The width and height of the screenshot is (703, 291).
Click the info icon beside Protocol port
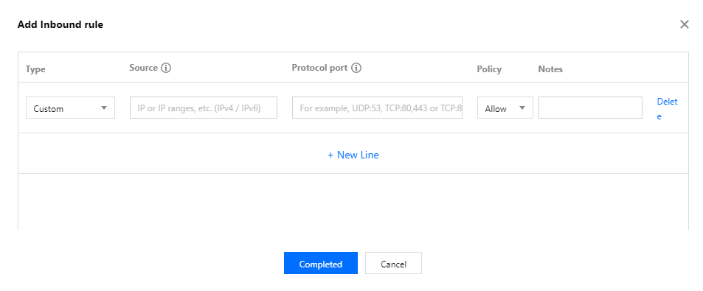356,68
